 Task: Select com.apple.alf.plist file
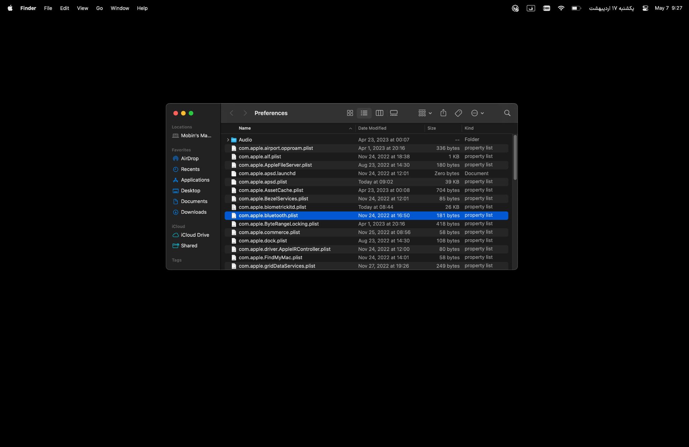[x=366, y=157]
